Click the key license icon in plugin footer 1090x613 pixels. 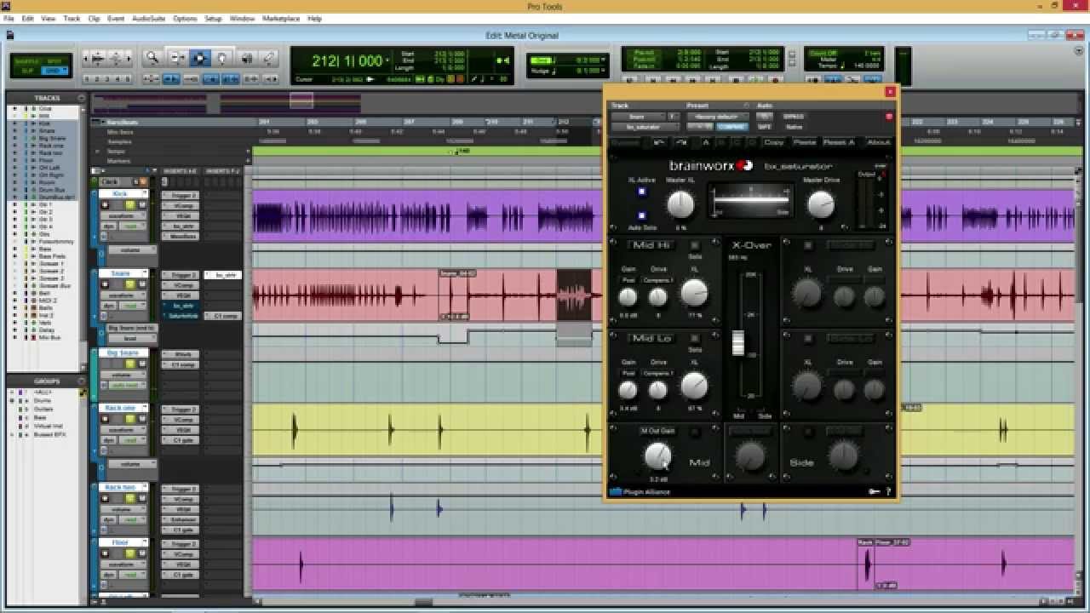[874, 491]
